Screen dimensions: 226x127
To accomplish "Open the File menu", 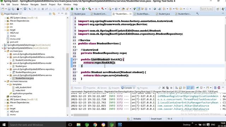I will [x=3, y=5].
